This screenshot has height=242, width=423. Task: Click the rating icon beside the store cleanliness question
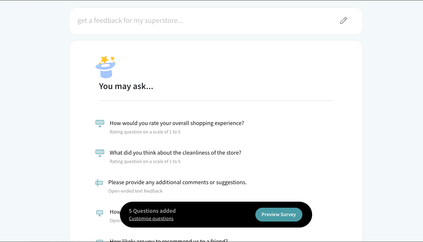click(x=100, y=153)
